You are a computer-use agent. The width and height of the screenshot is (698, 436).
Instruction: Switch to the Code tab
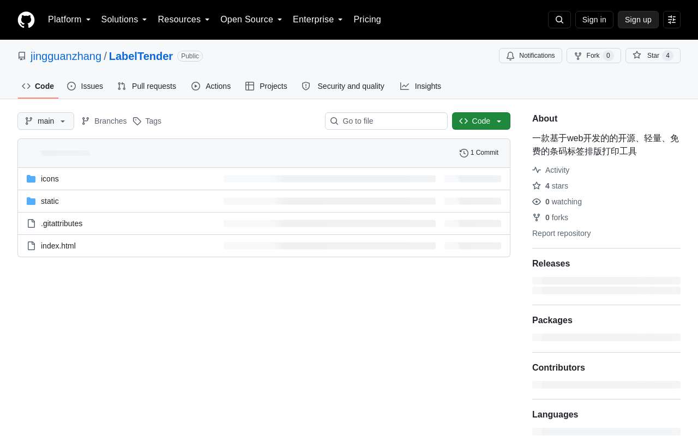(x=38, y=86)
